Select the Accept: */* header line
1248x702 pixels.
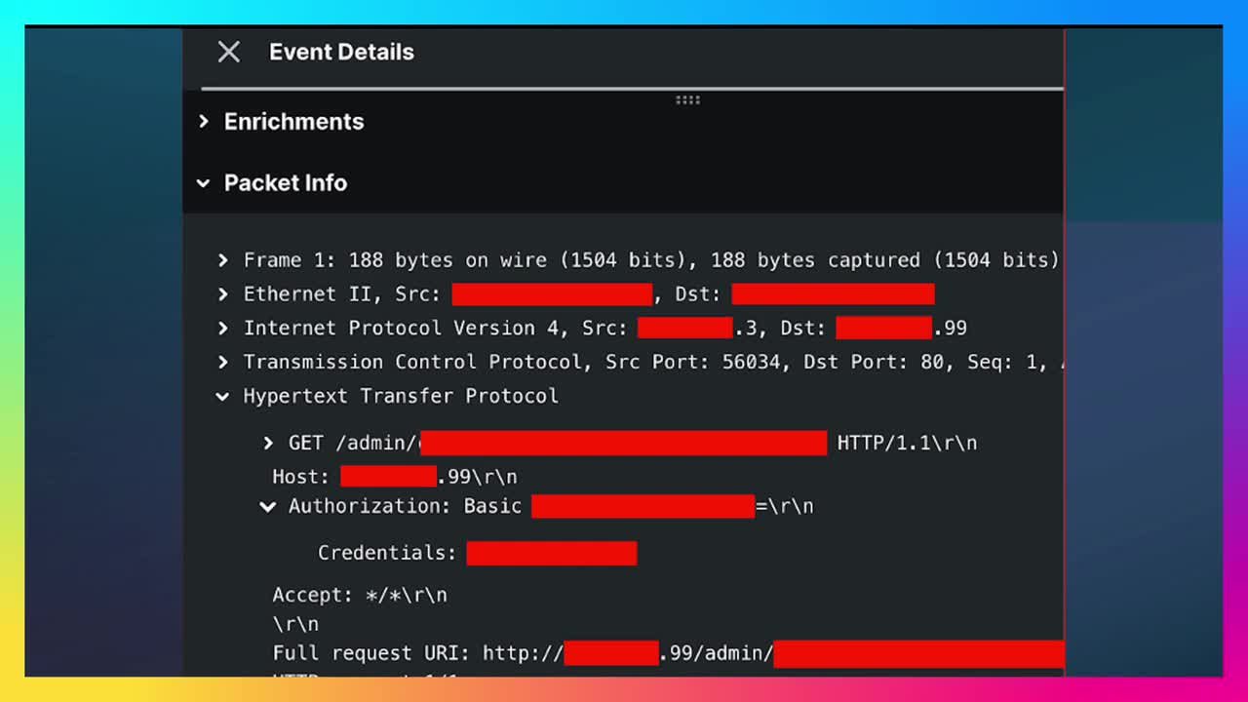pos(360,595)
